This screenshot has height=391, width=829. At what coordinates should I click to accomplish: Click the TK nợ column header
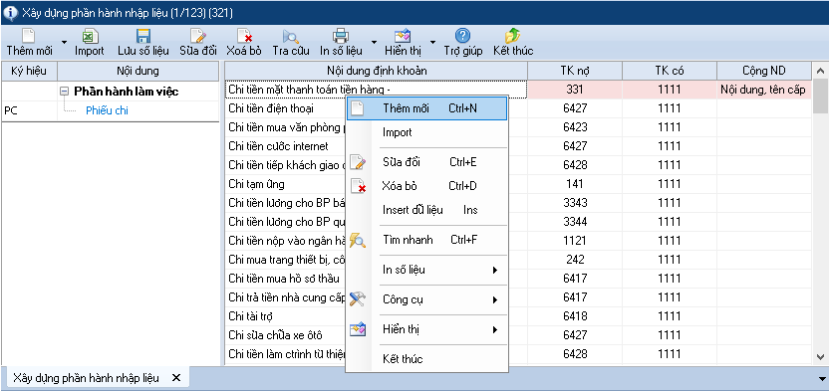point(575,71)
